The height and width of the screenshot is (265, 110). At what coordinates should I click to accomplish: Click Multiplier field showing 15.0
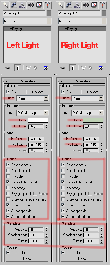36,126
